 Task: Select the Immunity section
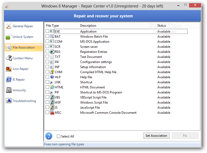pos(24,90)
